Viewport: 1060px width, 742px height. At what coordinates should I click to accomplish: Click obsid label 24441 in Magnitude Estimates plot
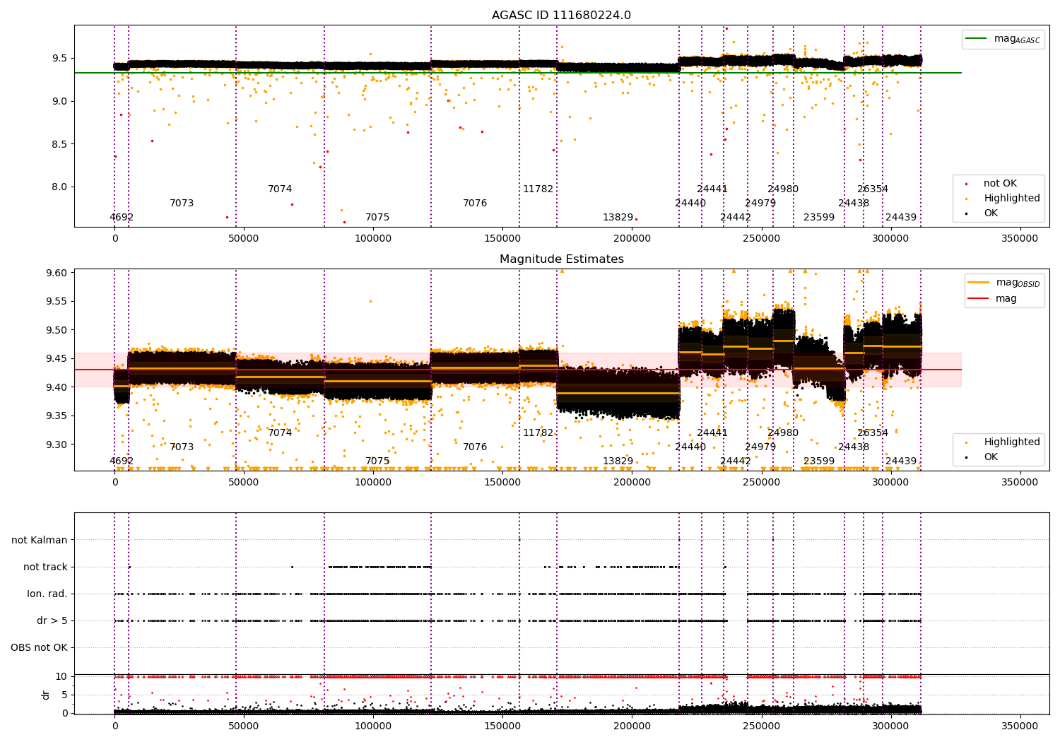[x=712, y=433]
